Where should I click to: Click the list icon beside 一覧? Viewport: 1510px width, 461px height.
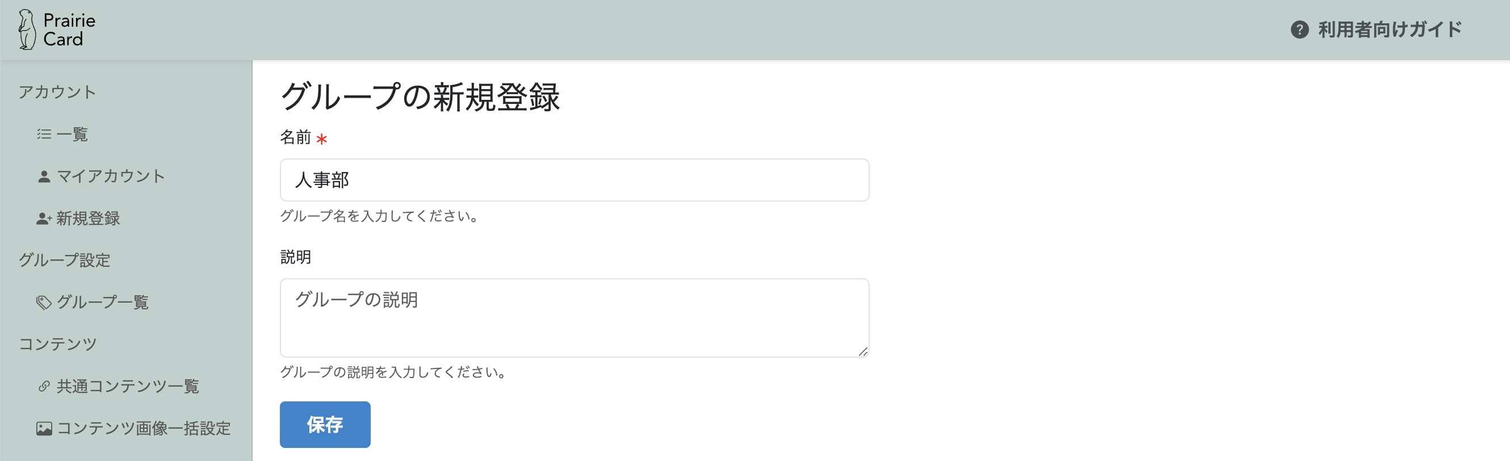click(x=44, y=135)
